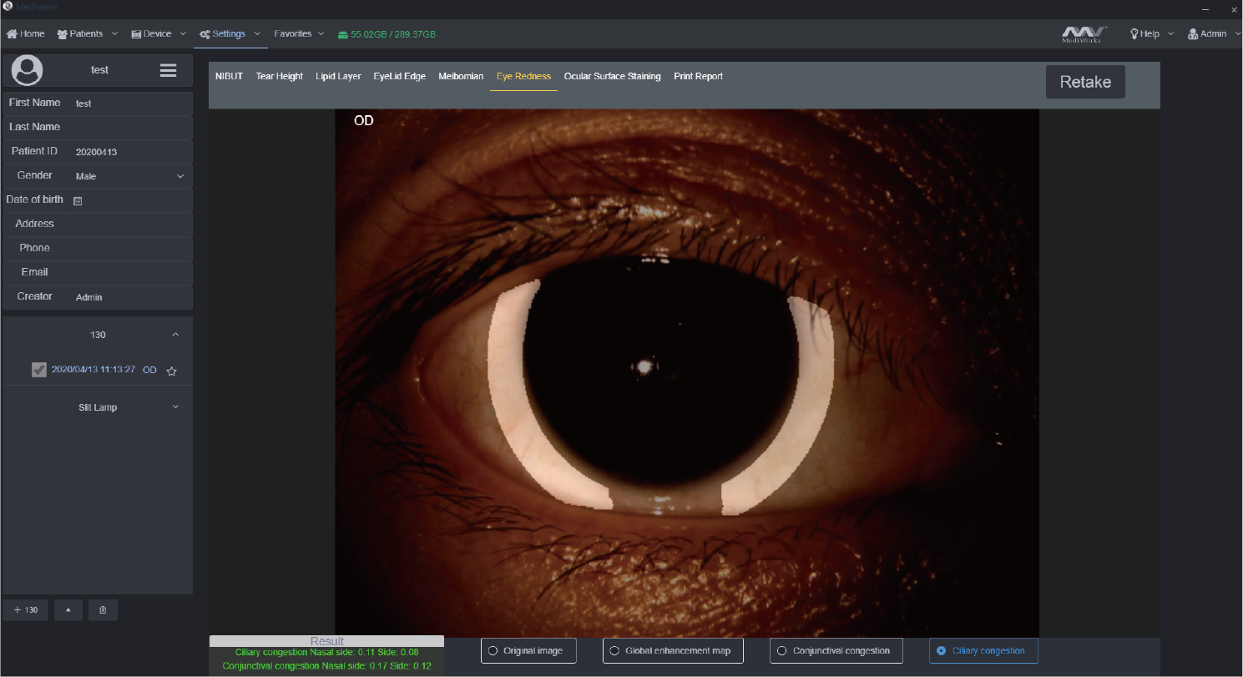This screenshot has width=1243, height=677.
Task: Click the Result header label
Action: pos(326,641)
